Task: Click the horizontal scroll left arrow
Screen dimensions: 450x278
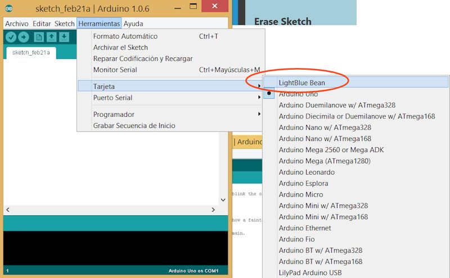Action: 8,210
